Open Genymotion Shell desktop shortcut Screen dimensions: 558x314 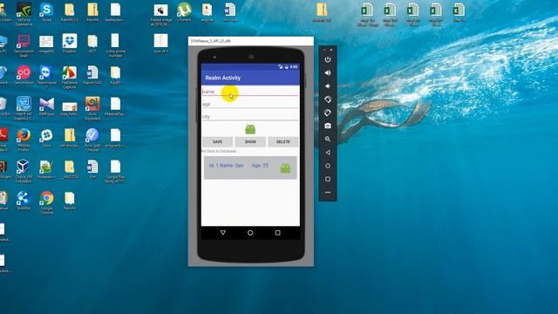24,46
